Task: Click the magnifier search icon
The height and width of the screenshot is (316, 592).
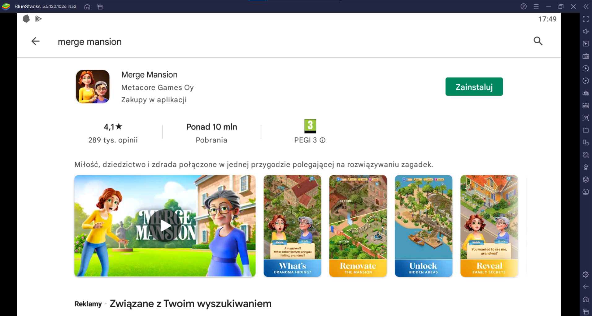Action: pos(538,41)
